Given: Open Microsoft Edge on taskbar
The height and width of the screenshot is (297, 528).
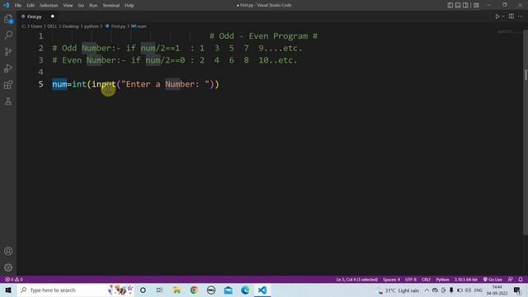Looking at the screenshot, I should 245,290.
